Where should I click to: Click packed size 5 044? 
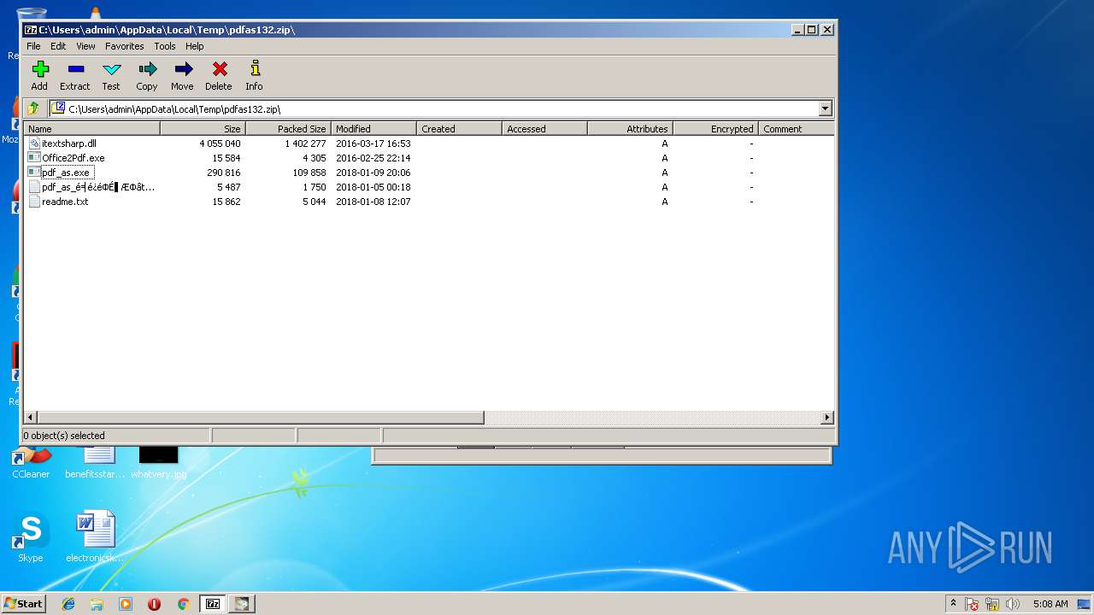click(x=314, y=202)
